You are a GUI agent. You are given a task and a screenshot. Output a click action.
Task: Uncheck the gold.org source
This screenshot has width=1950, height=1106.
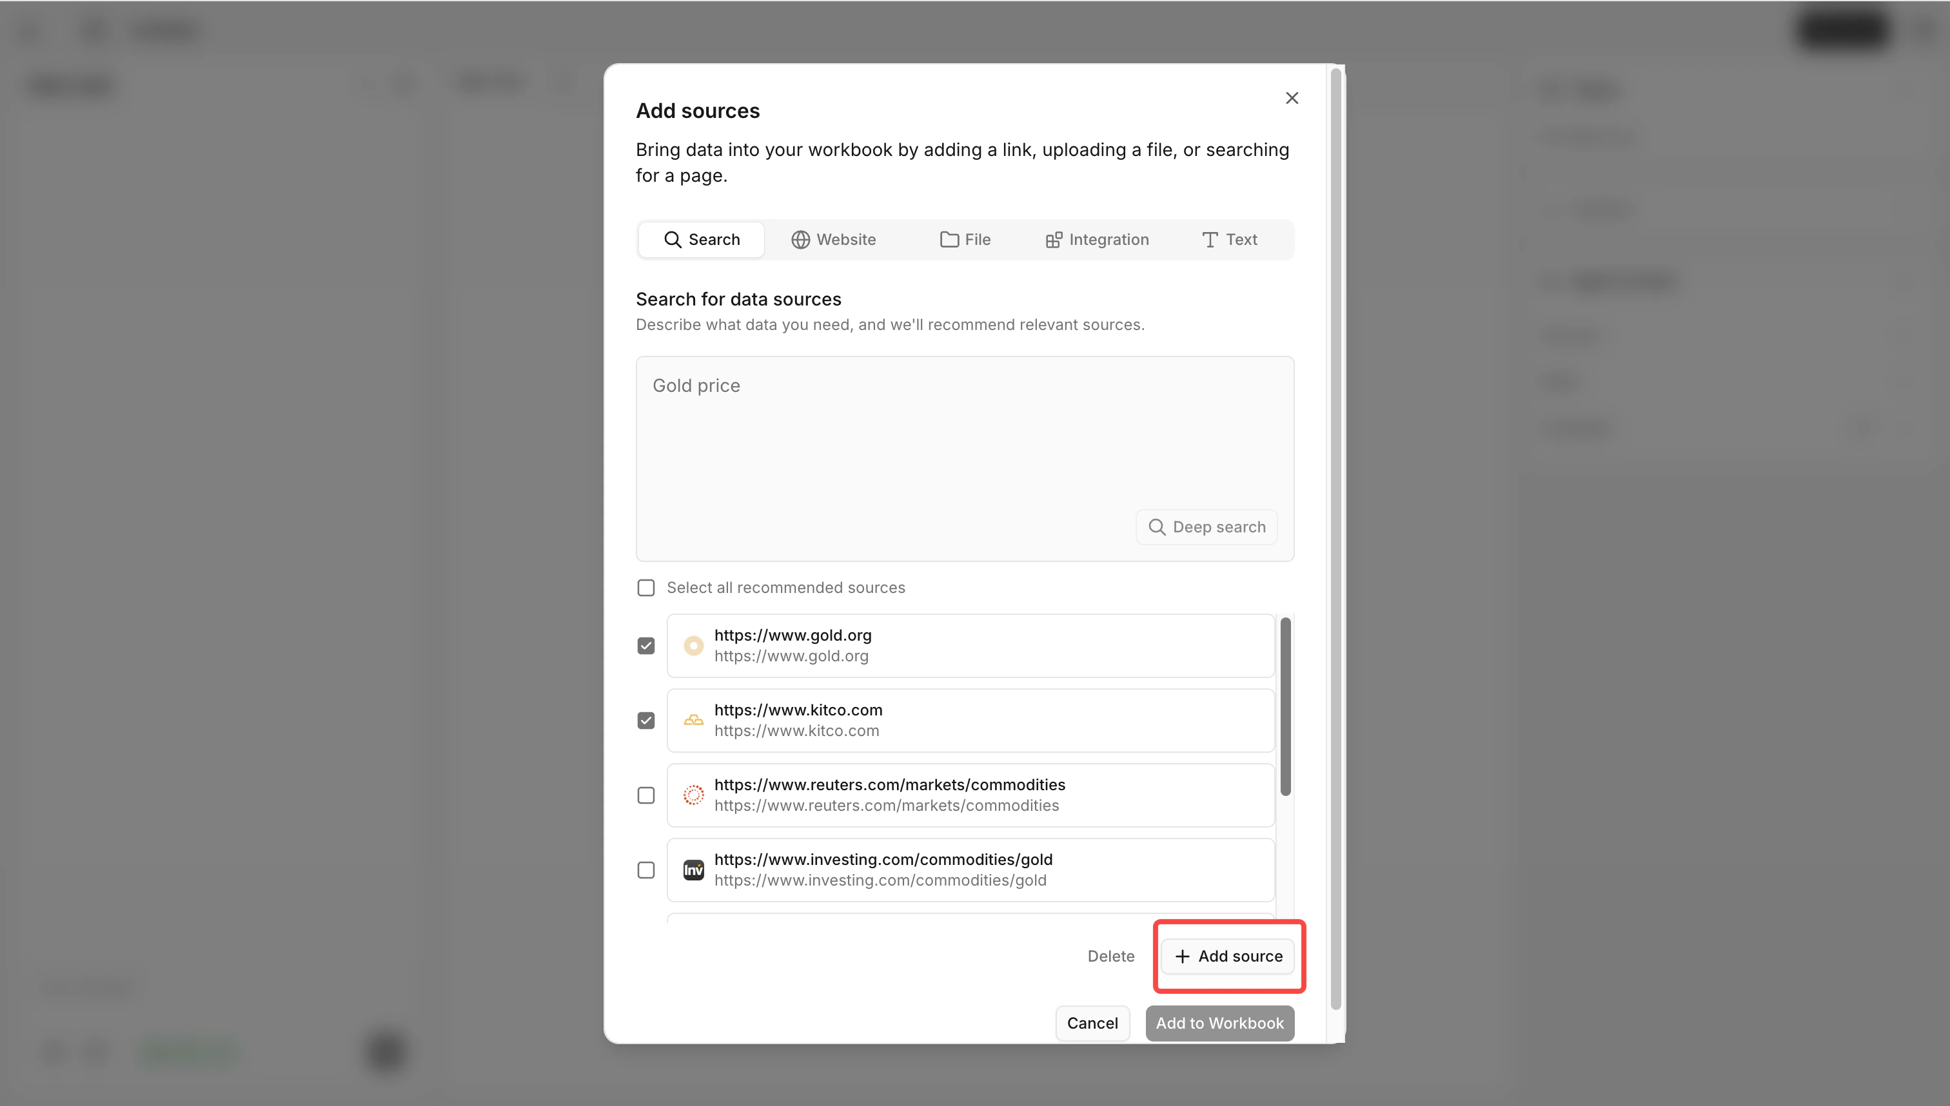point(646,645)
